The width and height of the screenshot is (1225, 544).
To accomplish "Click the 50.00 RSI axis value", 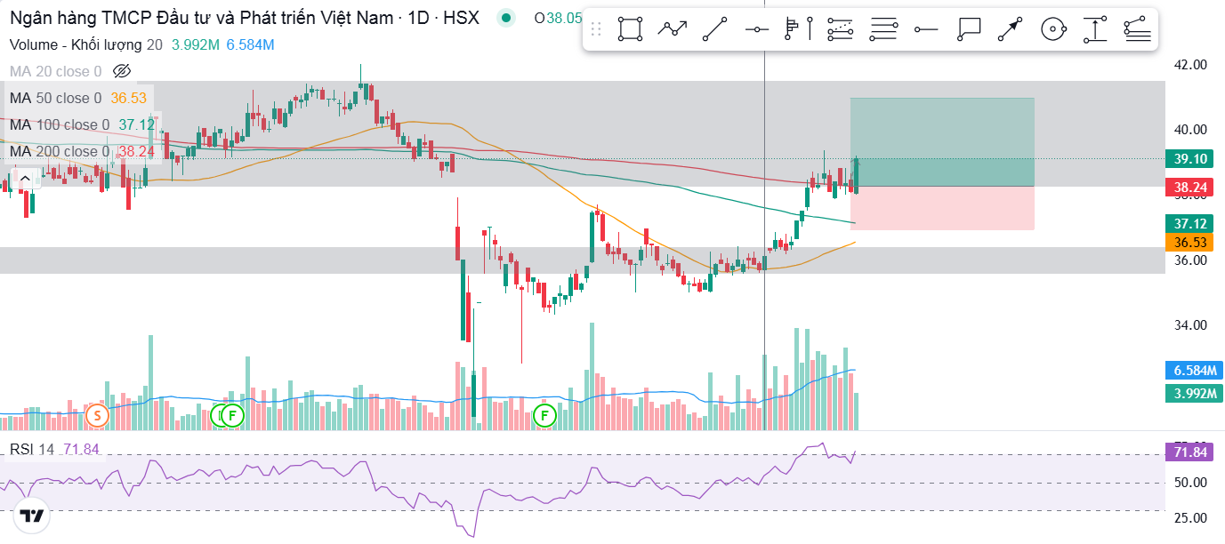I will click(x=1190, y=483).
